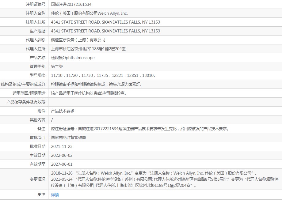Select agent name 熠隆医疗设备（上海）有限公司

pos(78,40)
